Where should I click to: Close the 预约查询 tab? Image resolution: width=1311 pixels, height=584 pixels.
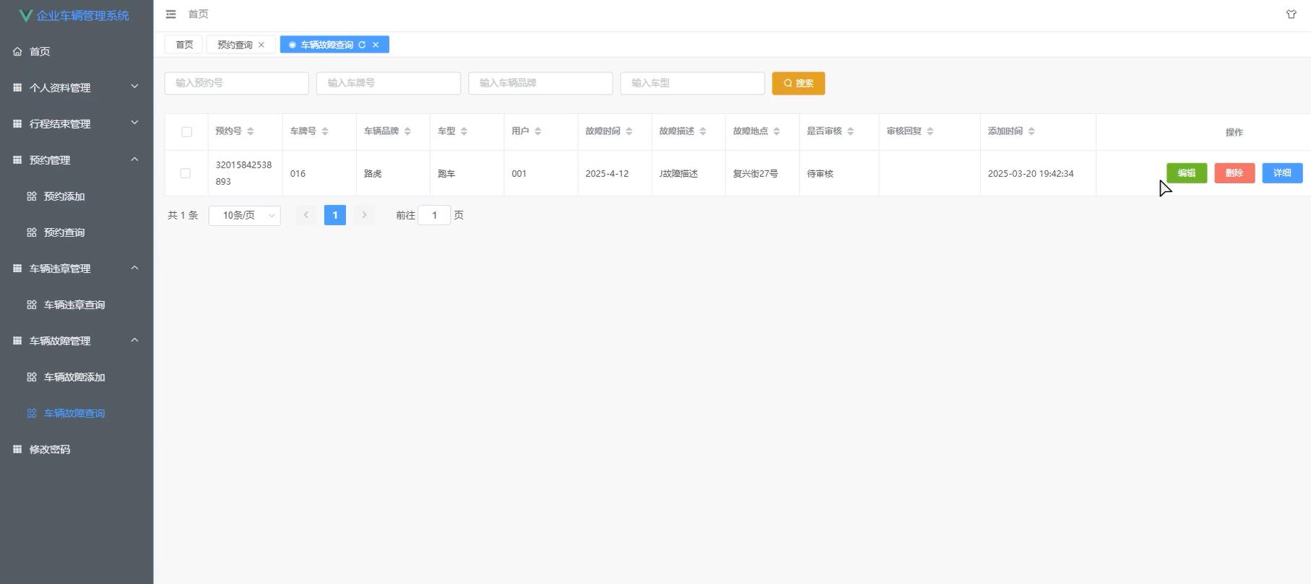click(x=261, y=45)
